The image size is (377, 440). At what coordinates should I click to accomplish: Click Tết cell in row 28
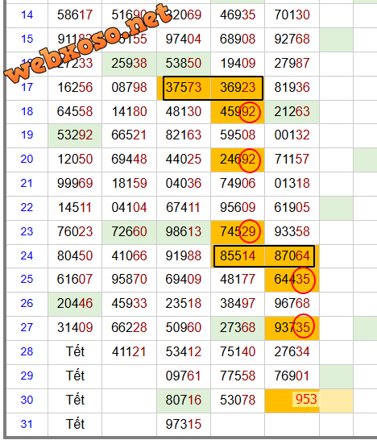coord(75,351)
